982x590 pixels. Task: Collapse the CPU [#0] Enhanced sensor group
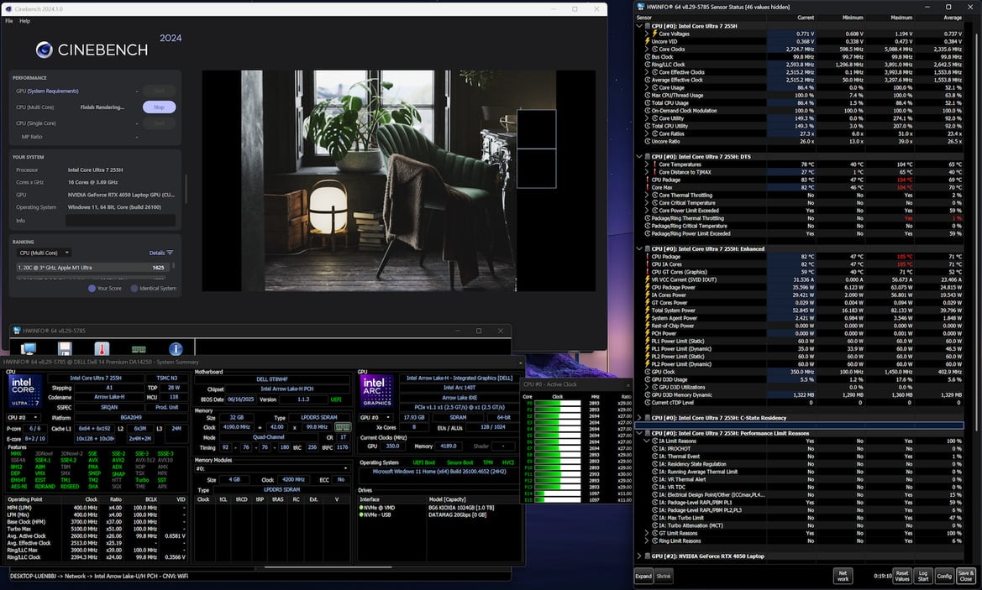tap(639, 249)
